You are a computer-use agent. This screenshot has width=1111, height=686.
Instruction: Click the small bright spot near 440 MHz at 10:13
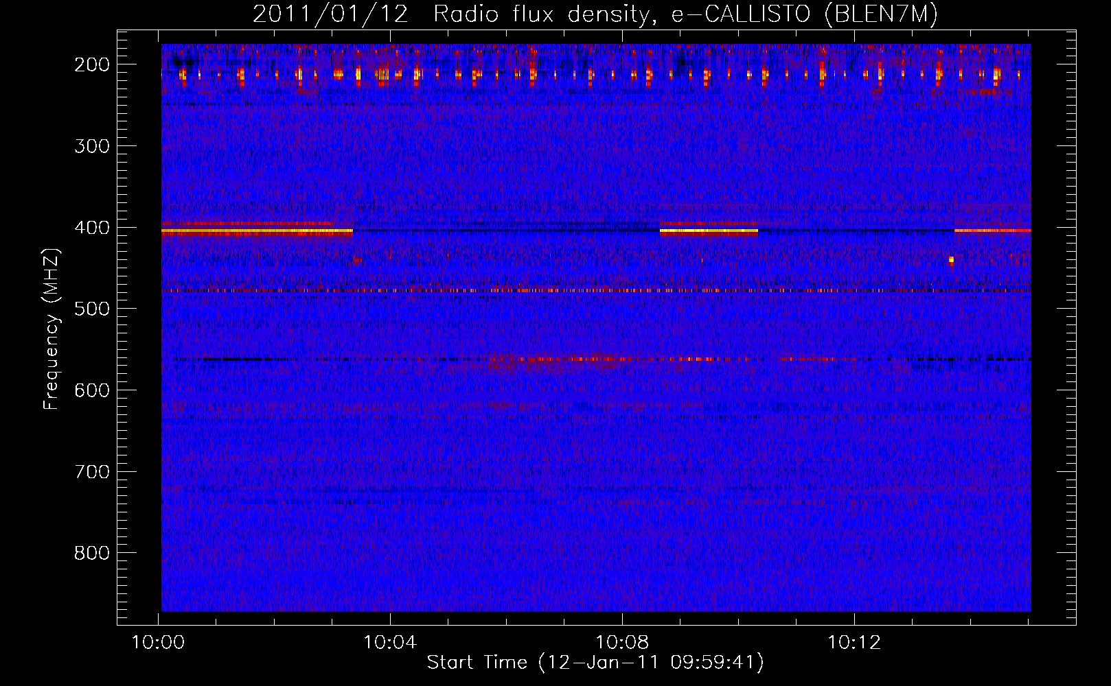click(x=951, y=260)
